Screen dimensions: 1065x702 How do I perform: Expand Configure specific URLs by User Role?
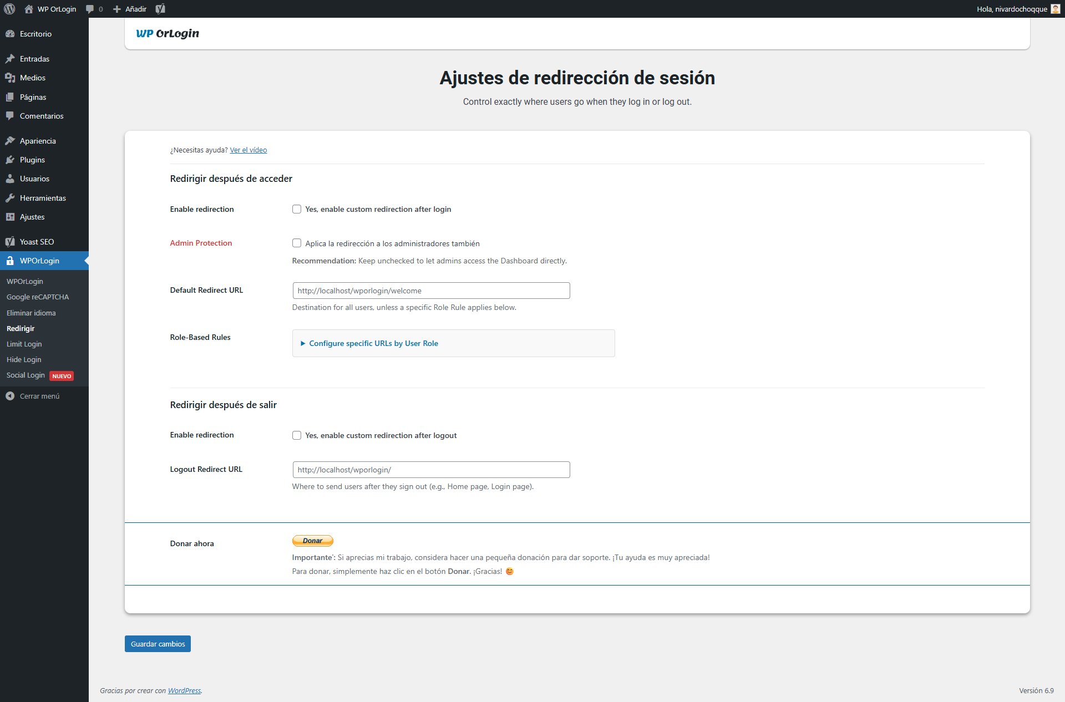(373, 343)
